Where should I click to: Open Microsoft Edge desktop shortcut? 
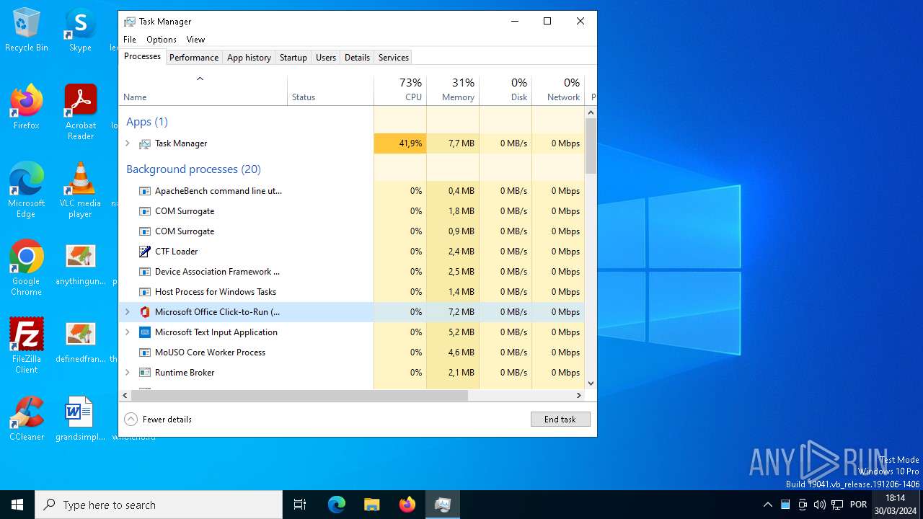(x=27, y=191)
